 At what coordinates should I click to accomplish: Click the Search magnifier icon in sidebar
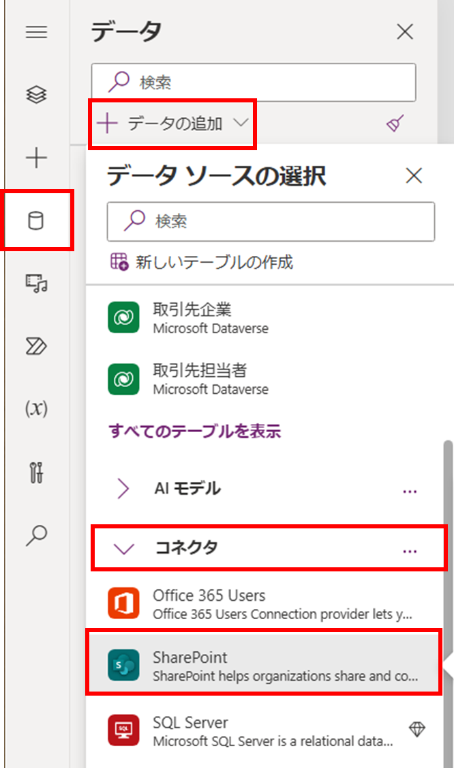coord(37,535)
